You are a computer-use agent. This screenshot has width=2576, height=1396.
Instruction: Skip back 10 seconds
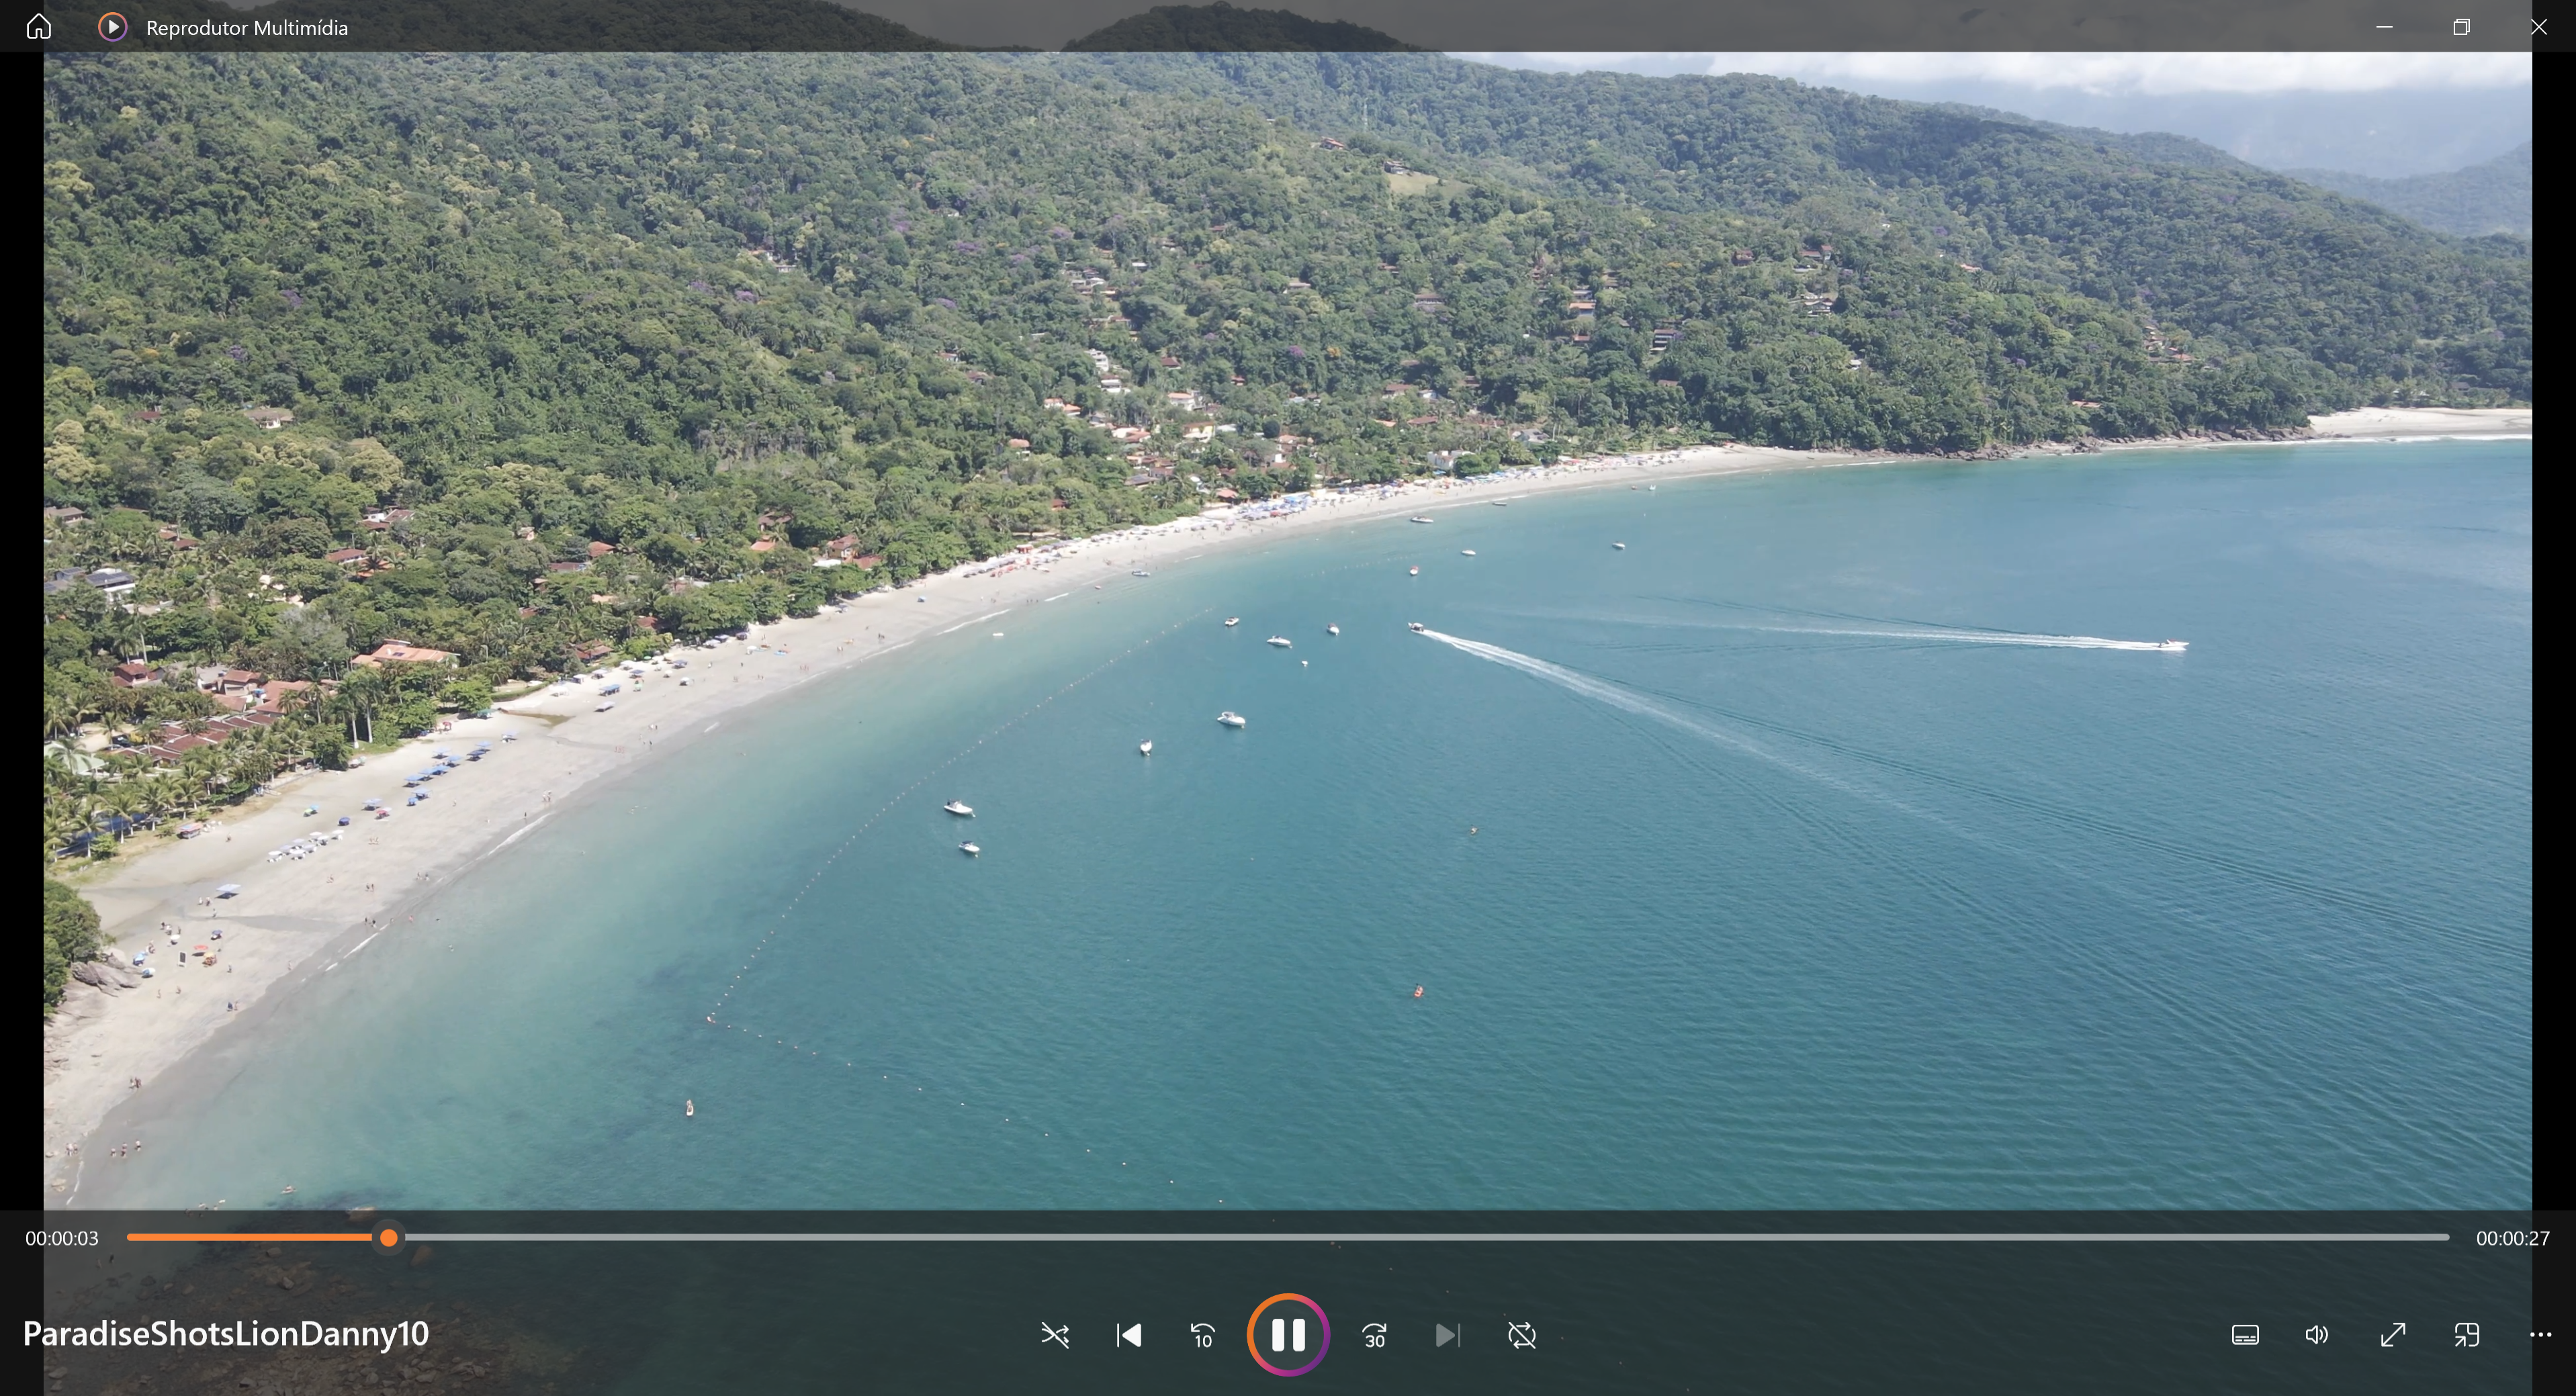(x=1203, y=1335)
